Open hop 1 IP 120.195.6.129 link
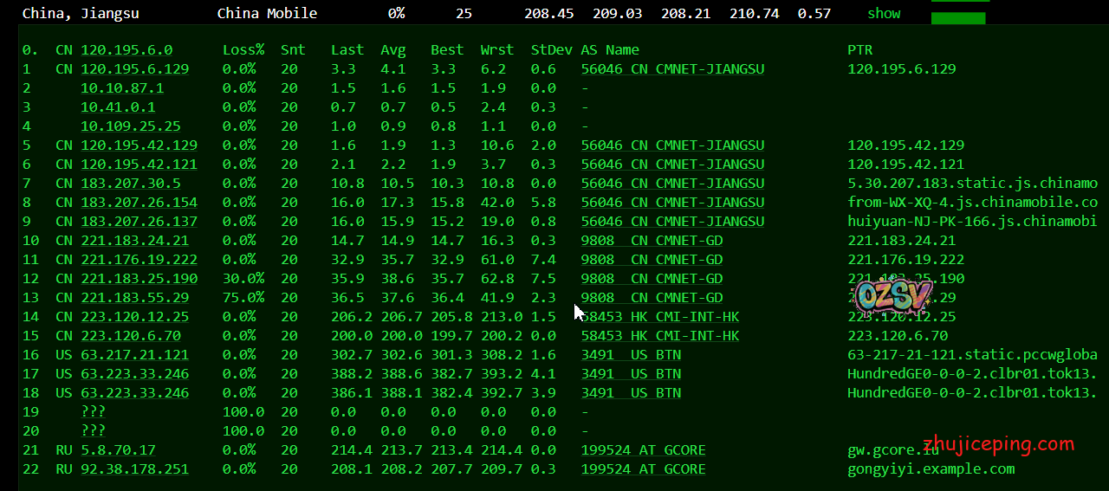The width and height of the screenshot is (1109, 491). point(134,69)
